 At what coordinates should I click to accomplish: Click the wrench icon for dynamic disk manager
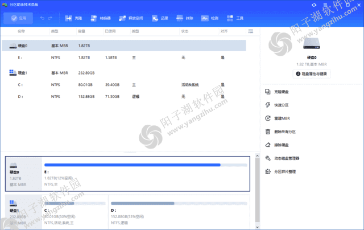[268, 158]
